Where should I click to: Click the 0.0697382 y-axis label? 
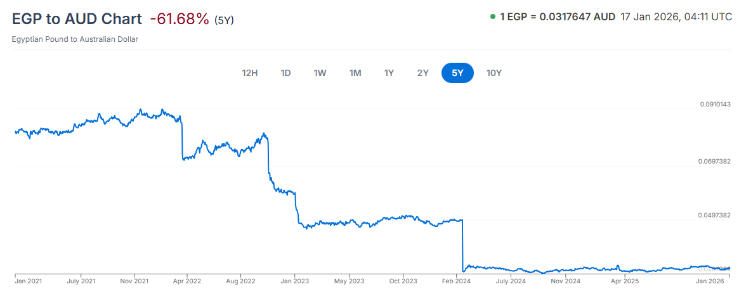coord(715,162)
